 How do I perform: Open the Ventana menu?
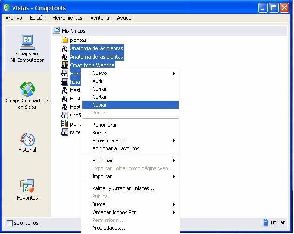tap(100, 18)
